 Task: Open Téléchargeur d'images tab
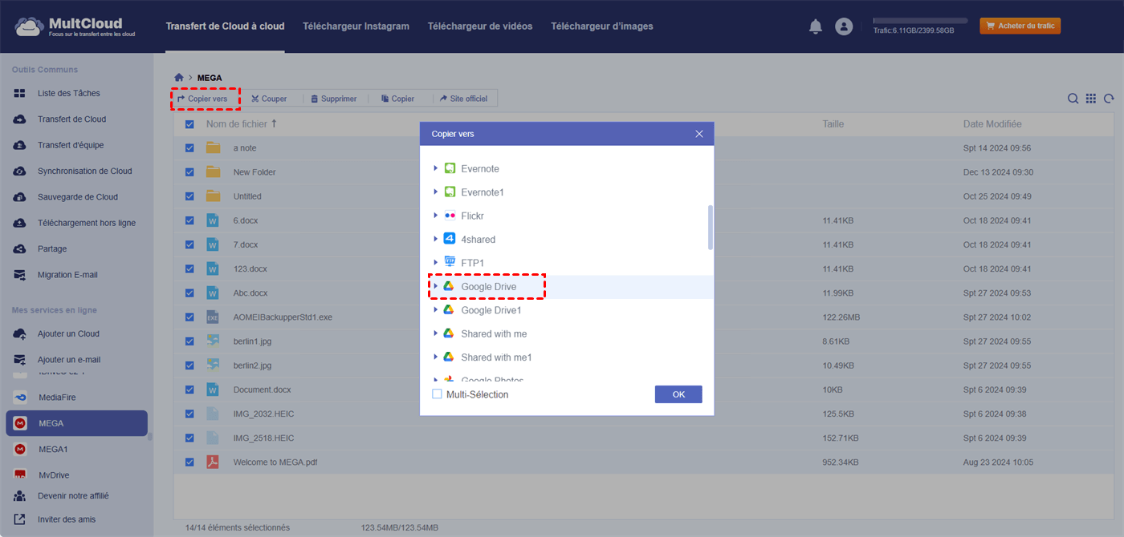(602, 26)
